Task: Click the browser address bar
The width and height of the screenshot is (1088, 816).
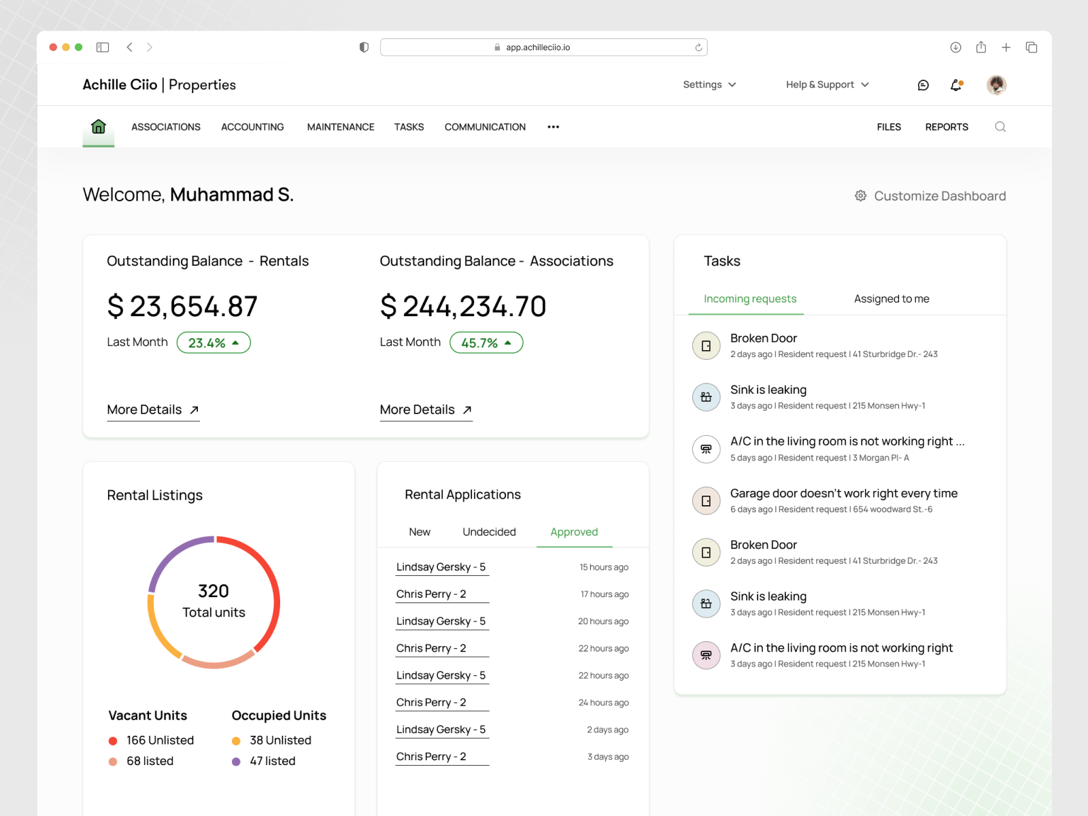Action: coord(543,46)
